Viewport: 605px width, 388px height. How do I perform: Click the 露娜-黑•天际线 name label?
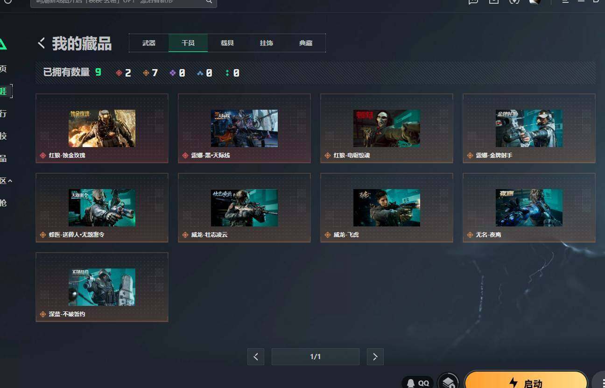[211, 155]
